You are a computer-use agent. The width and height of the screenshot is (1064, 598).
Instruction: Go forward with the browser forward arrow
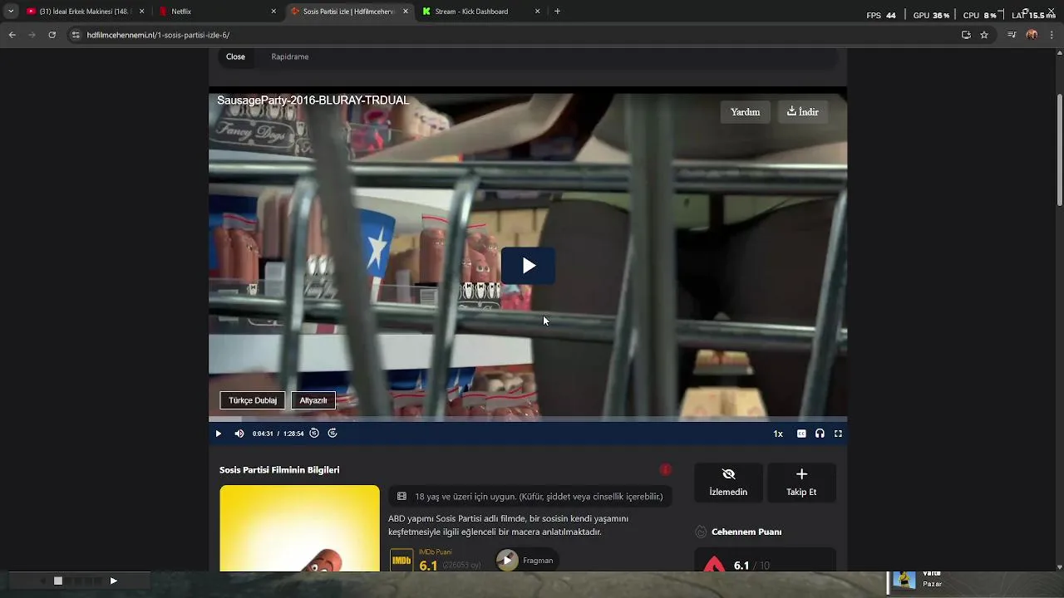[x=32, y=35]
